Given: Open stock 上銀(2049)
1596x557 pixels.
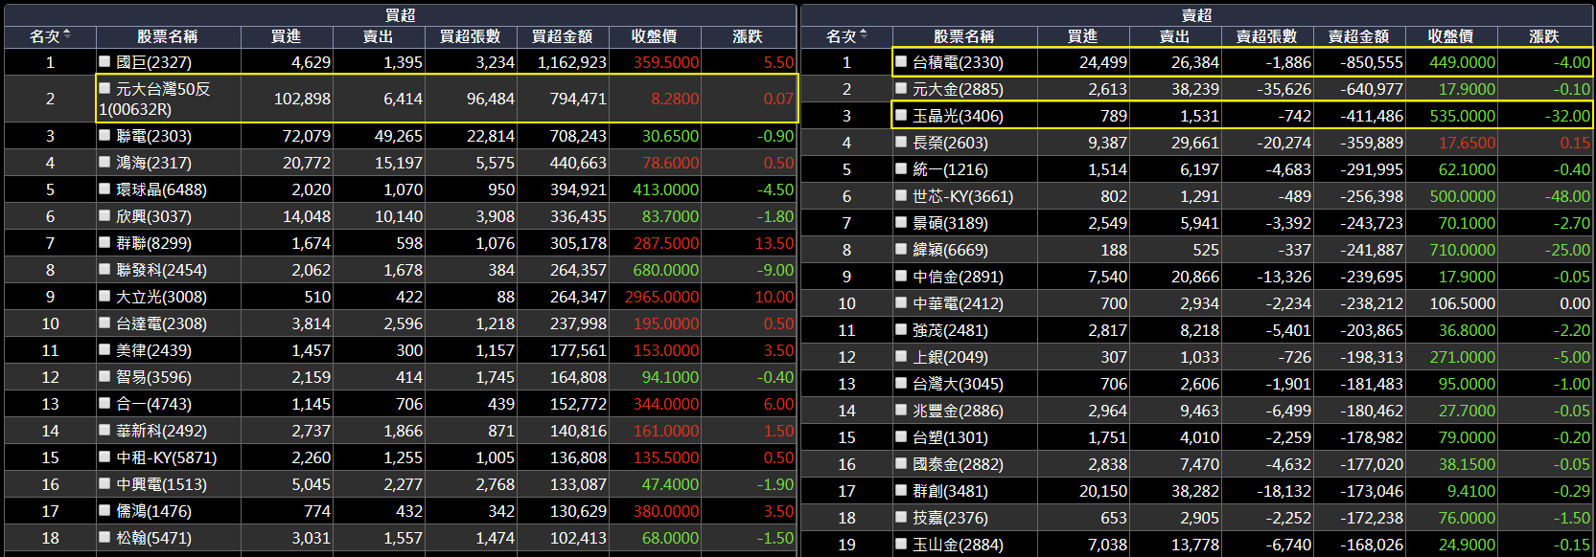Looking at the screenshot, I should [x=950, y=357].
